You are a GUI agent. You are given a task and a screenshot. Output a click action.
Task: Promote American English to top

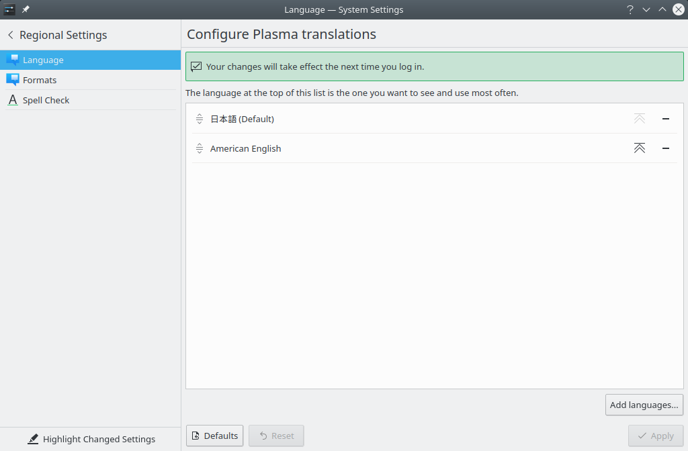pyautogui.click(x=640, y=148)
